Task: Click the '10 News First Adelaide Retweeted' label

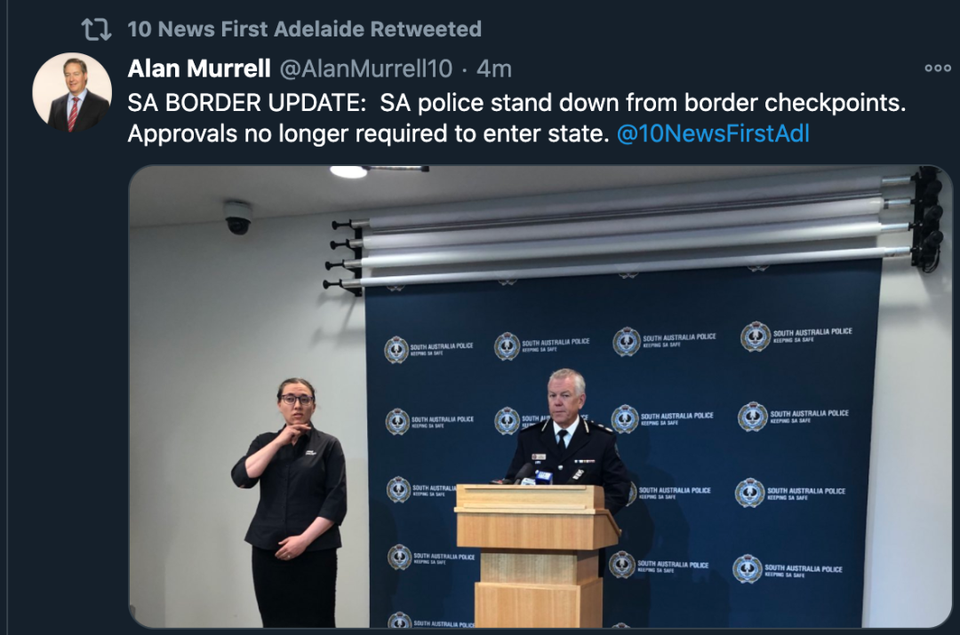Action: (x=304, y=28)
